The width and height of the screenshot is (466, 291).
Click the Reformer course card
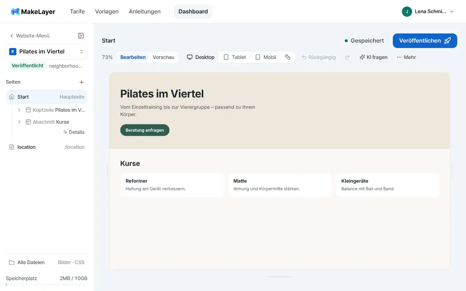[172, 185]
